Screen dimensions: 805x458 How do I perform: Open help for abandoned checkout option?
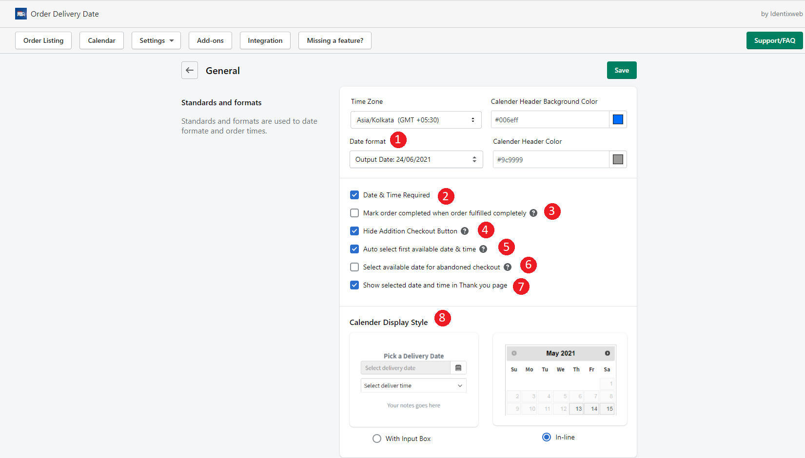pos(508,267)
